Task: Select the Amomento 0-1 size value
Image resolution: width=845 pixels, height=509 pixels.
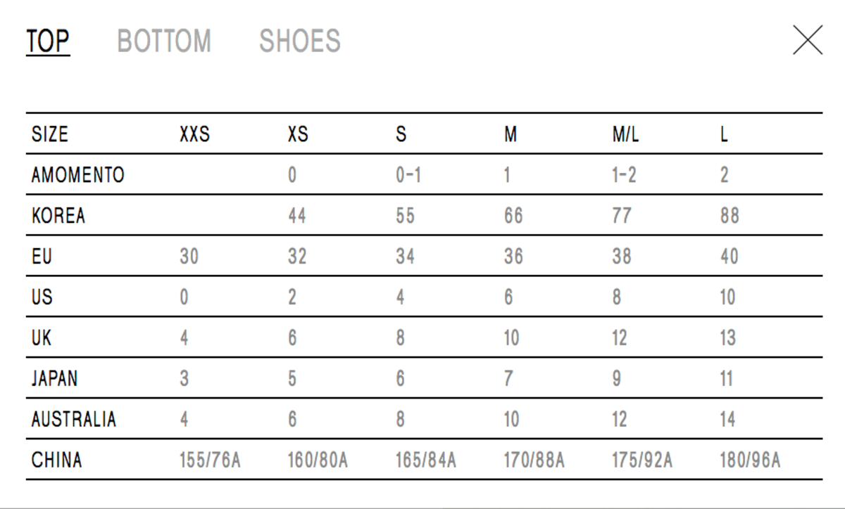Action: click(408, 175)
